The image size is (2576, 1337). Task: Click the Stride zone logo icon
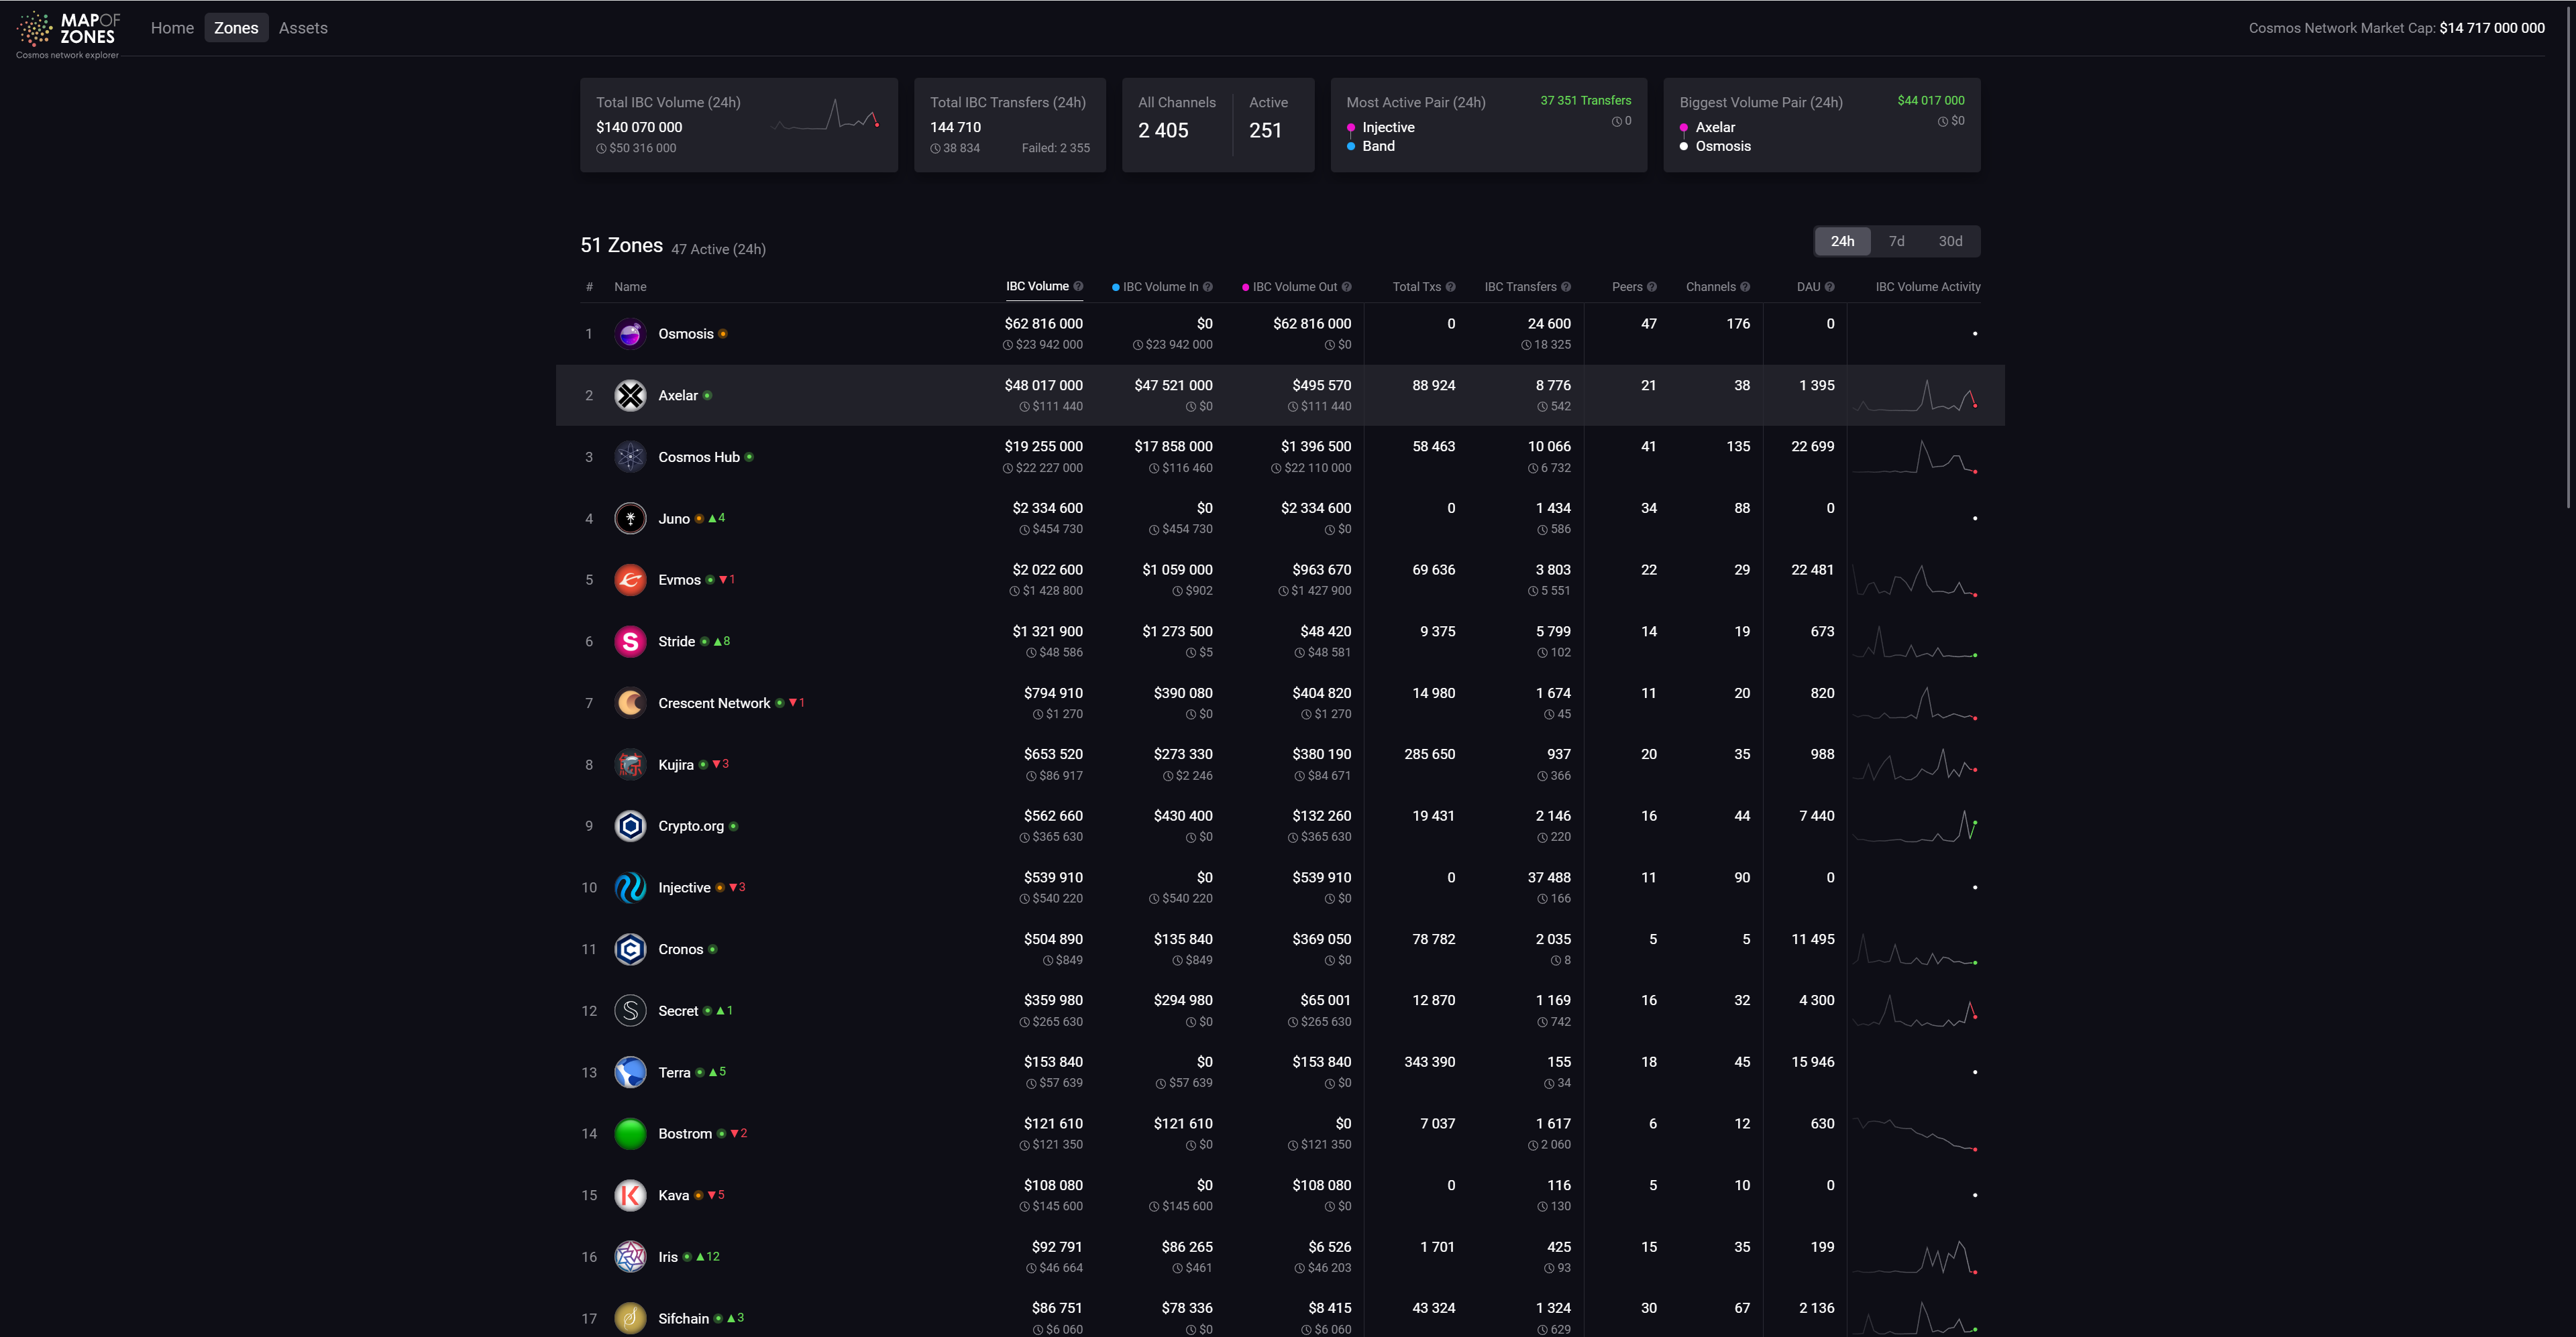point(630,642)
